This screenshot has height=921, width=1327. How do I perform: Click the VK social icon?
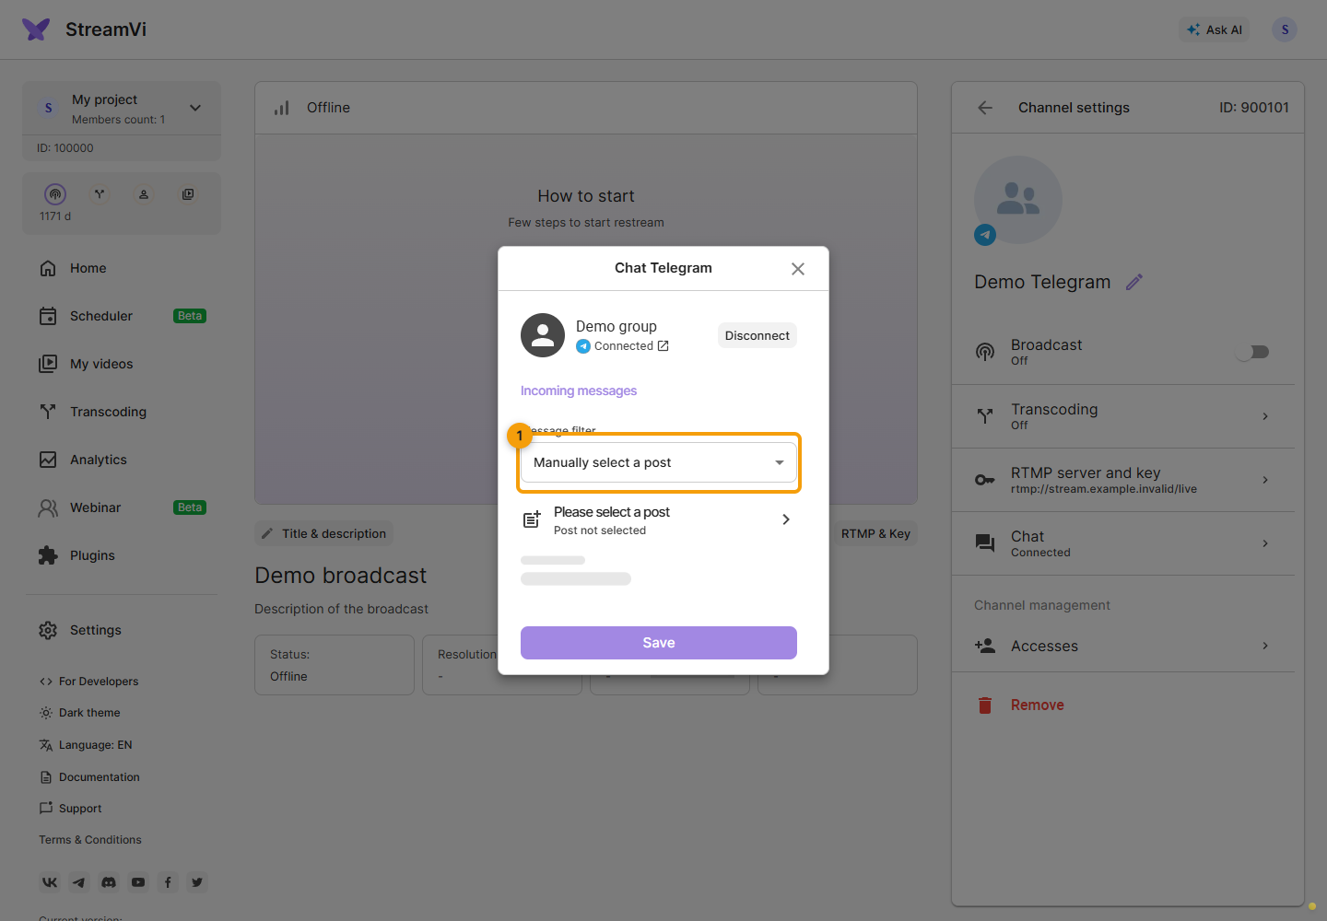[50, 882]
